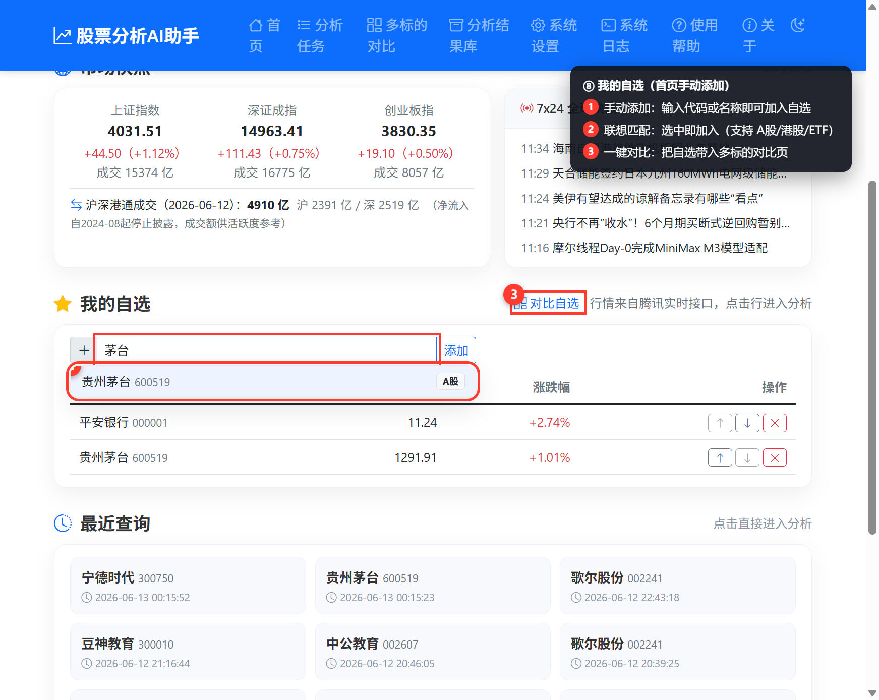Open 系统日志 nav item
Viewport: 879px width, 700px height.
pos(624,36)
